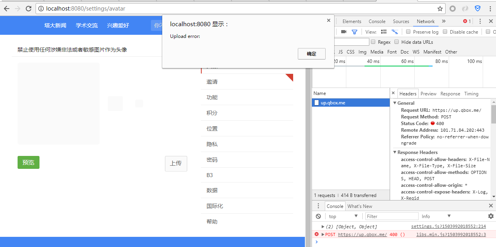The image size is (496, 247).
Task: Clear the console with ban icon
Action: pyautogui.click(x=318, y=216)
